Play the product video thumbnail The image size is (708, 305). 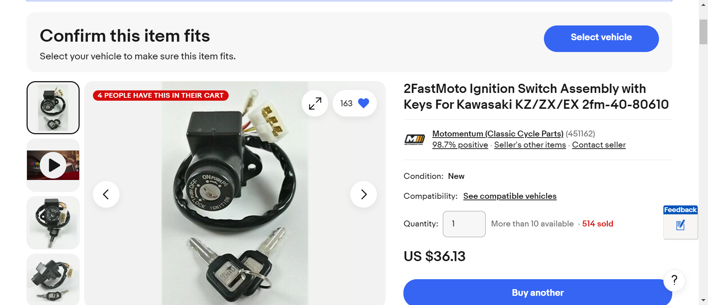tap(53, 165)
